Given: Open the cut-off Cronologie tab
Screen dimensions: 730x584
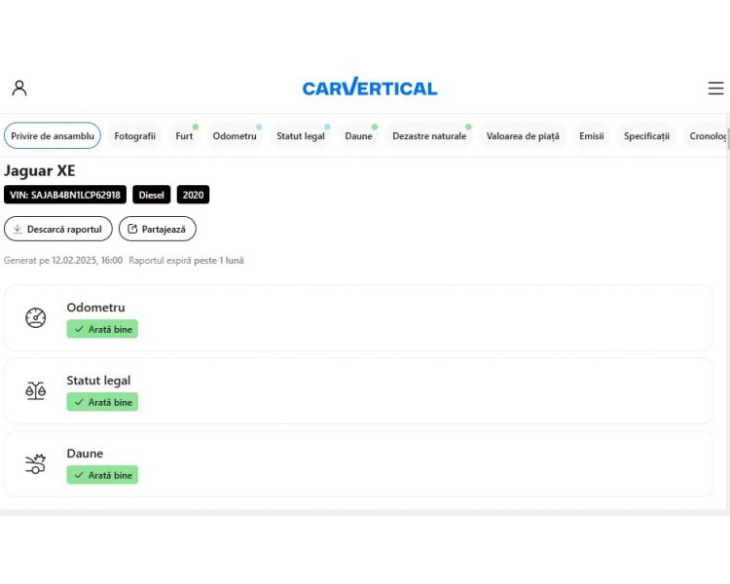Looking at the screenshot, I should [x=706, y=136].
